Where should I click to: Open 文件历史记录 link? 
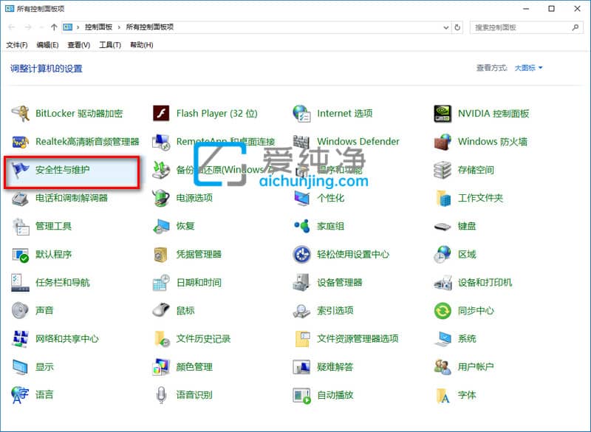[204, 339]
